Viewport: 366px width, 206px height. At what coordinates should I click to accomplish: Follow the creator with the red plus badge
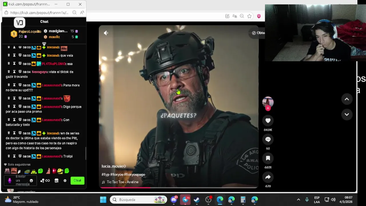[268, 108]
